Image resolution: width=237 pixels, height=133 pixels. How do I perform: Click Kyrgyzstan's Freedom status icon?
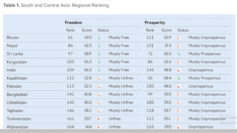click(x=100, y=62)
